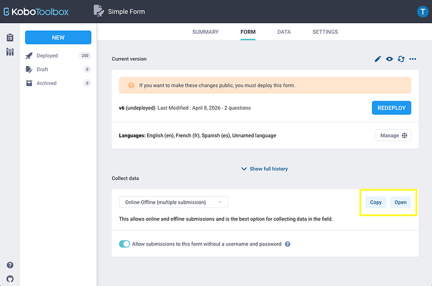Click the globe icon on Manage button
432x286 pixels.
tap(404, 135)
